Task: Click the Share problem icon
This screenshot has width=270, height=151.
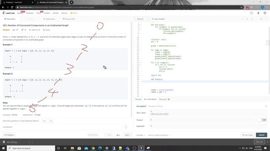Action: [44, 30]
